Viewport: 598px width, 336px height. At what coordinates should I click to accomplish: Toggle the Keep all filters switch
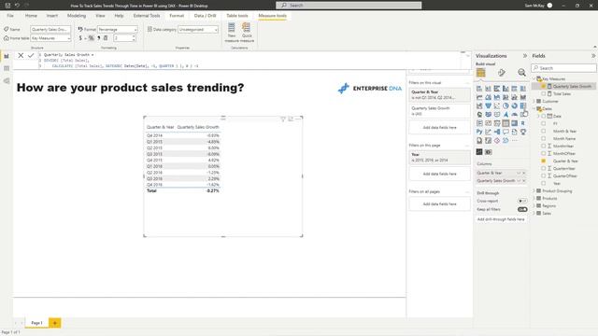tap(522, 209)
